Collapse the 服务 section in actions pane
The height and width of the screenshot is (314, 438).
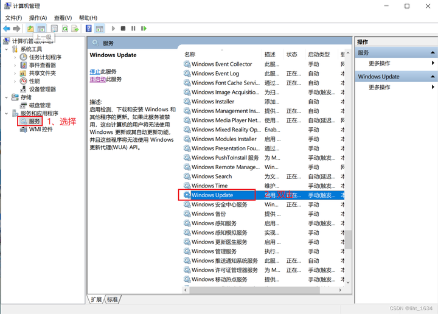click(433, 52)
